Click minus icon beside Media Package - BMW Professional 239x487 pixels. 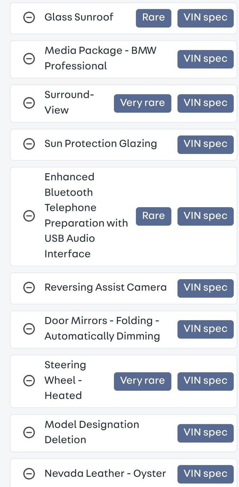click(x=29, y=59)
